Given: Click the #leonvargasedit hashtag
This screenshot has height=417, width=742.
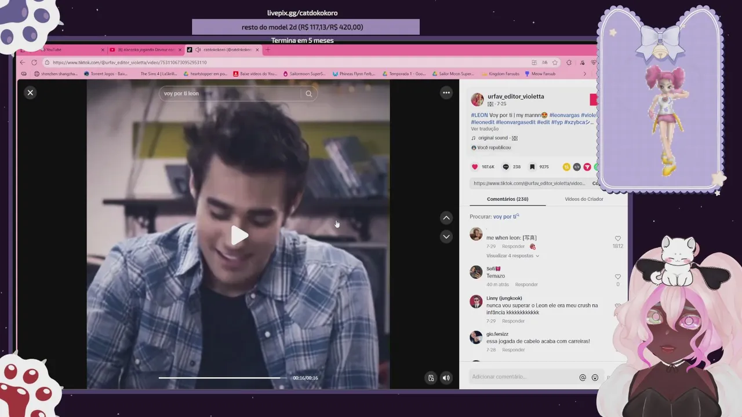Looking at the screenshot, I should 515,122.
